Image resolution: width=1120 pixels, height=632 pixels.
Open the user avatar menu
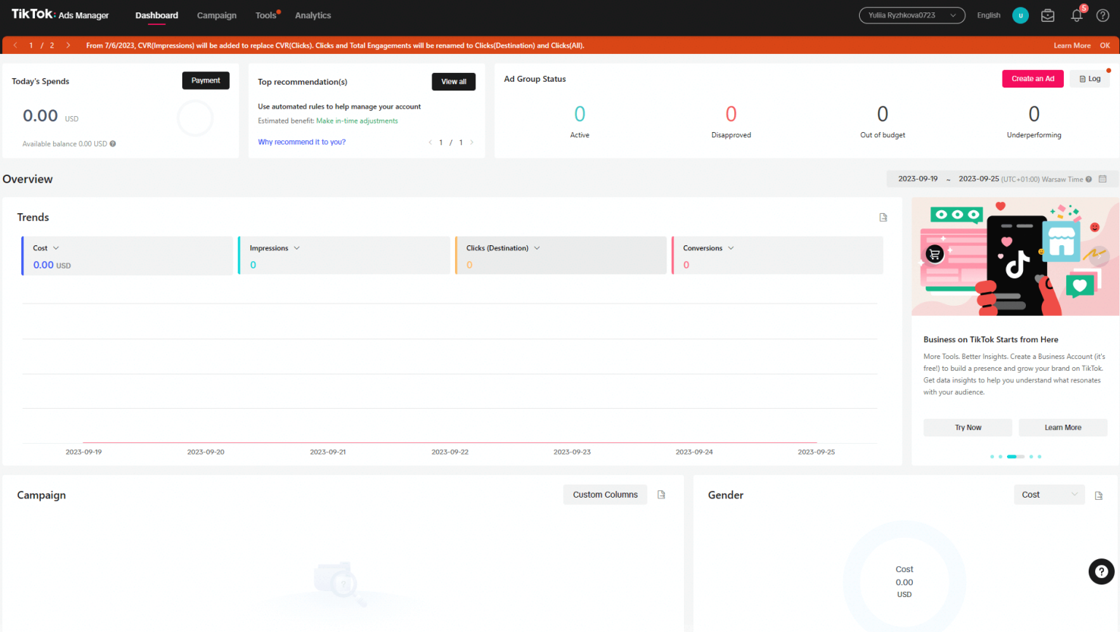point(1019,15)
